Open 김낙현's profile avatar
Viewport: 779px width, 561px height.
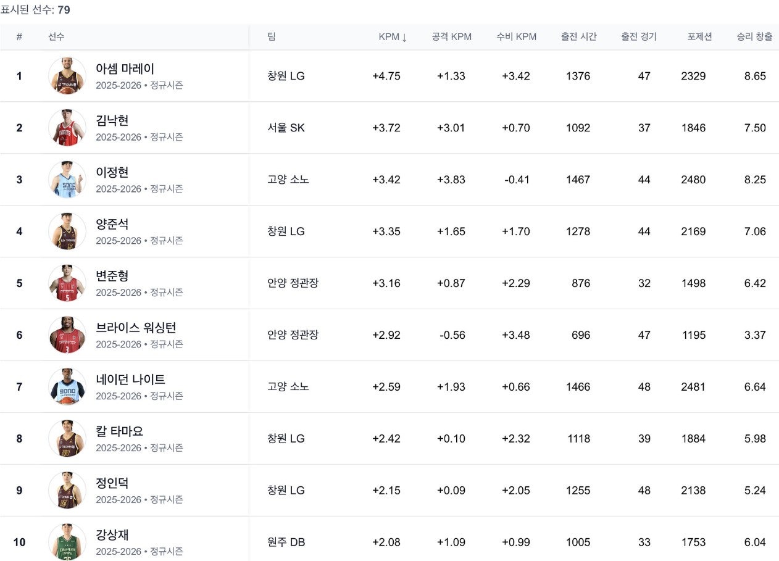pos(67,128)
